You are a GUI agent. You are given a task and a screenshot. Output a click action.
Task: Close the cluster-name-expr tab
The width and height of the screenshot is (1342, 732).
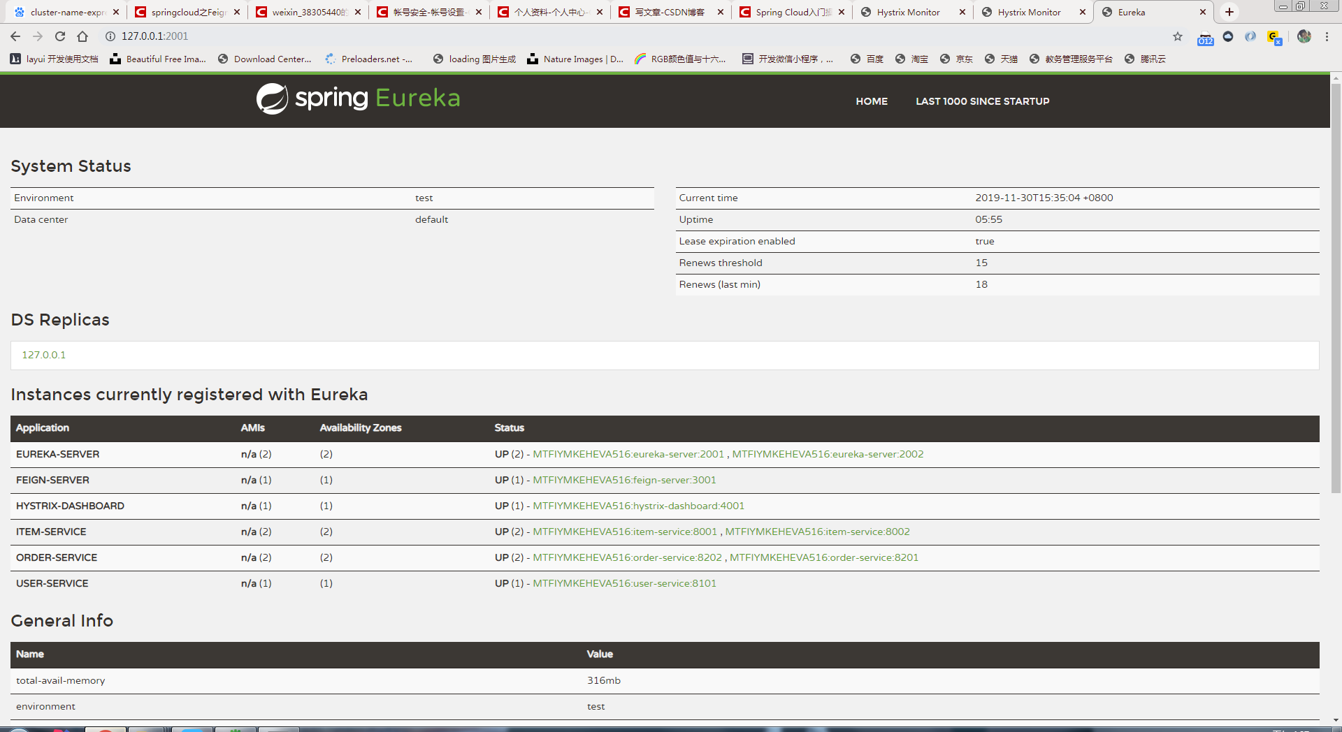(x=116, y=12)
